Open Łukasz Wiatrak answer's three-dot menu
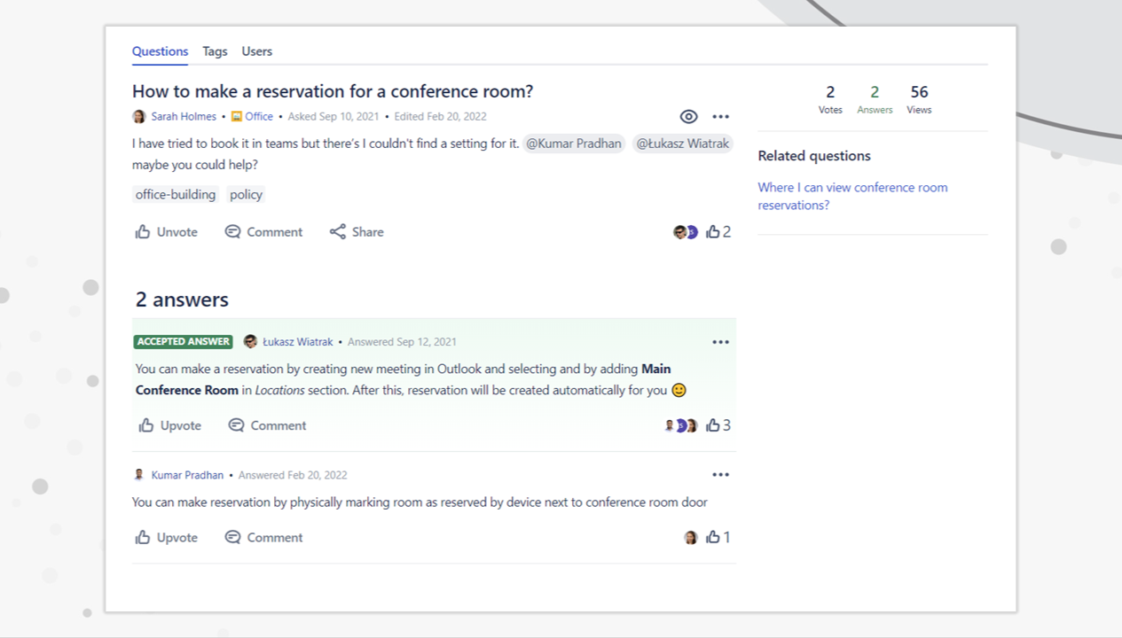The height and width of the screenshot is (638, 1122). (x=720, y=342)
